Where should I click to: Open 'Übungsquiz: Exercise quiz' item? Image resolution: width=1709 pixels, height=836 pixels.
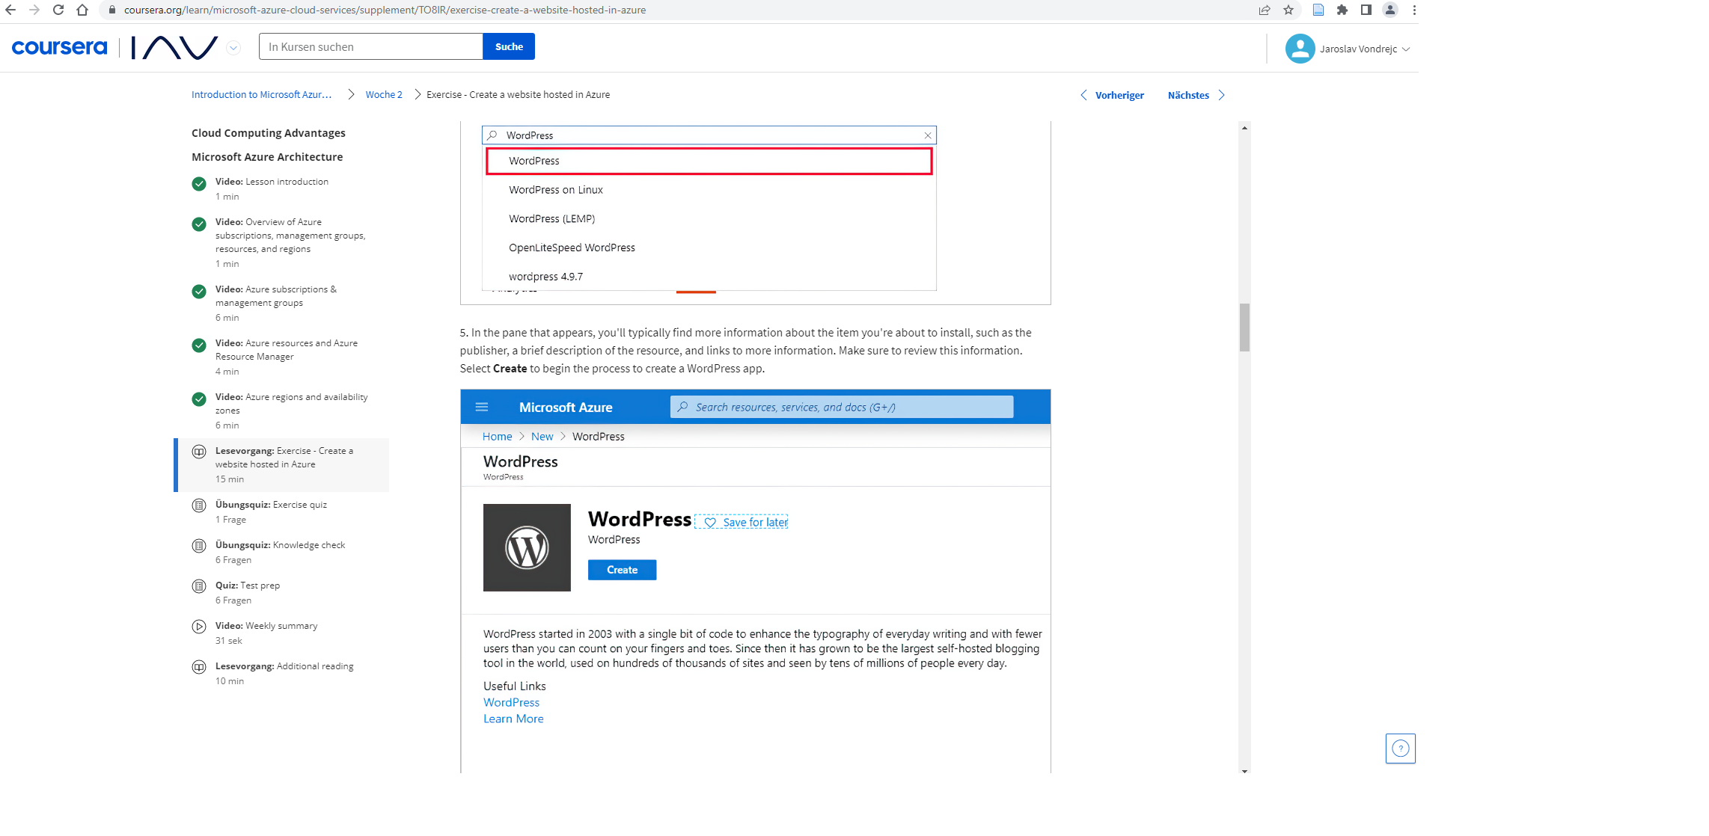point(283,511)
